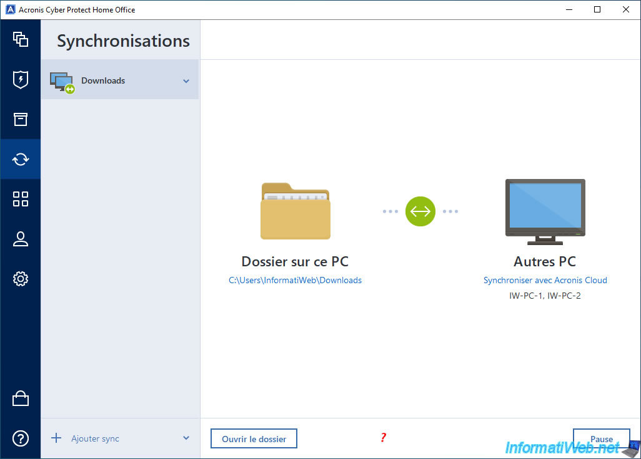Select the Sync arrows sidebar icon
641x459 pixels.
[21, 159]
